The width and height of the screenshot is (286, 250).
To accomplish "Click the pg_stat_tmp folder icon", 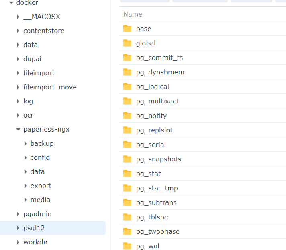I will (x=127, y=188).
